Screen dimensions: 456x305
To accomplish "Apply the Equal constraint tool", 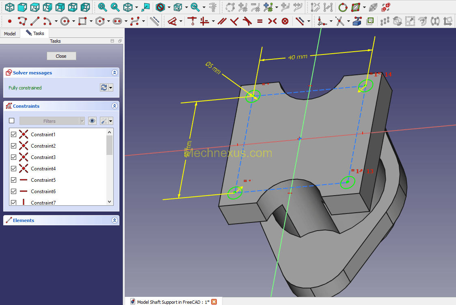I will click(260, 21).
